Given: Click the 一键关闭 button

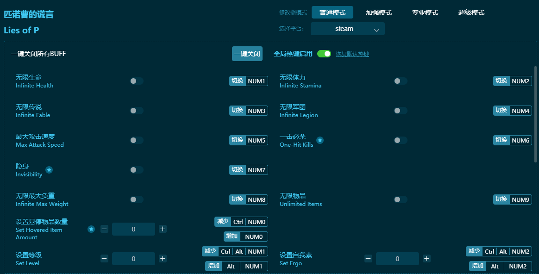Looking at the screenshot, I should 247,54.
